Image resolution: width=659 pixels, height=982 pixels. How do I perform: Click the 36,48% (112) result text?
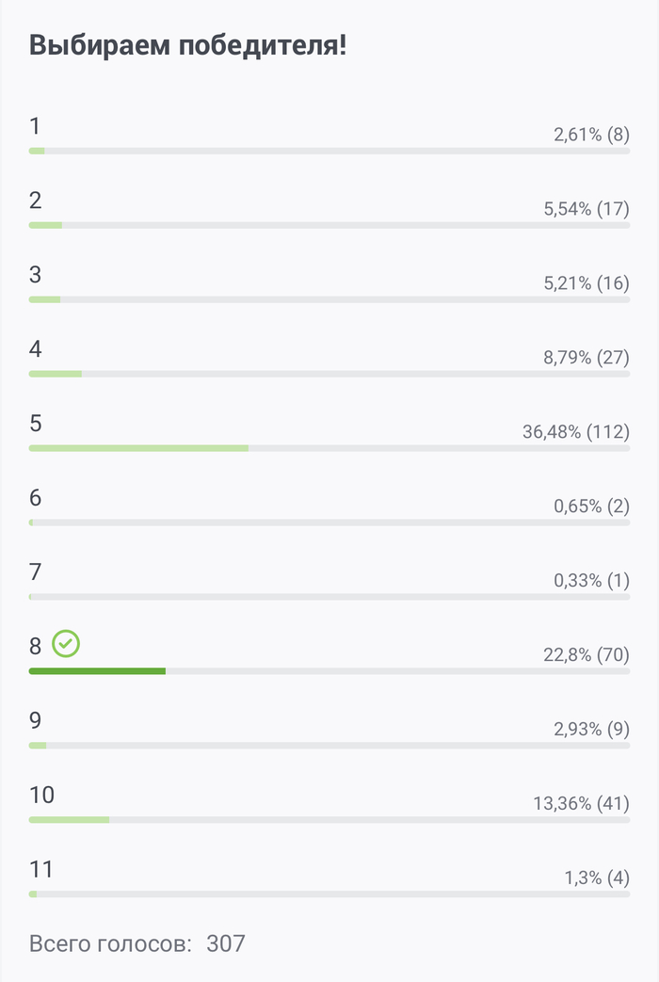point(575,432)
